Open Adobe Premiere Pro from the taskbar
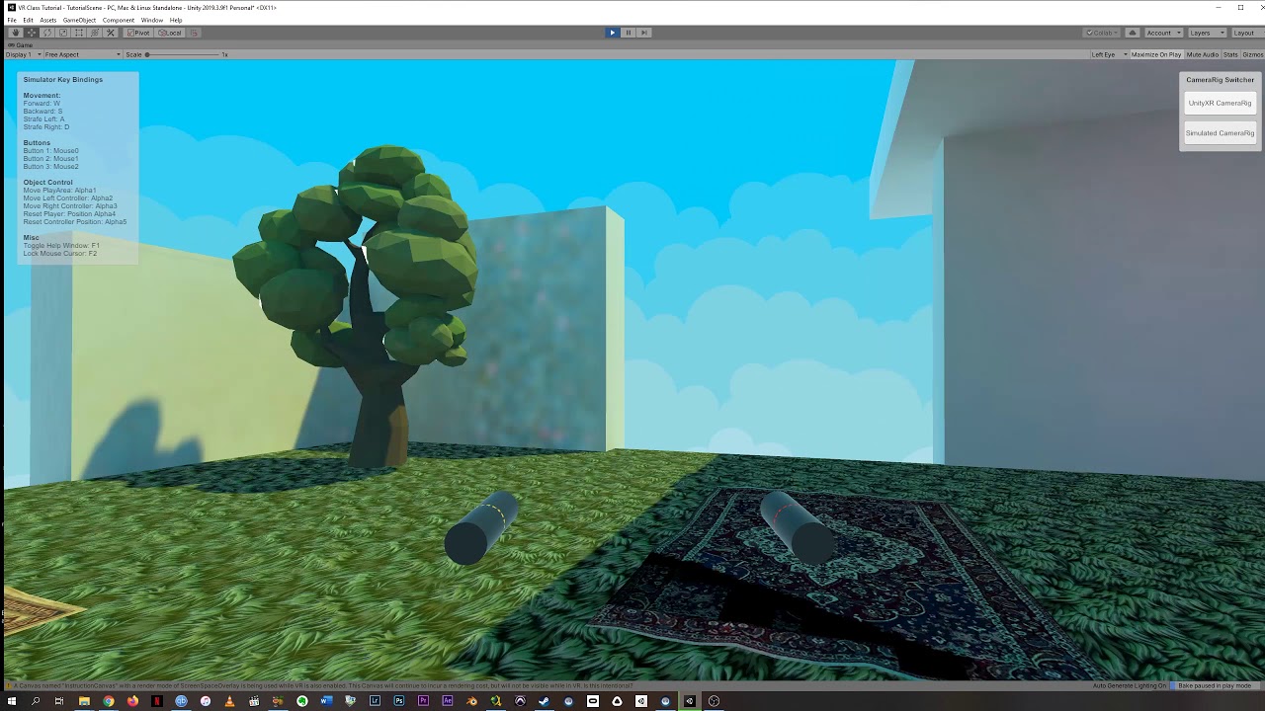This screenshot has width=1265, height=711. coord(423,701)
